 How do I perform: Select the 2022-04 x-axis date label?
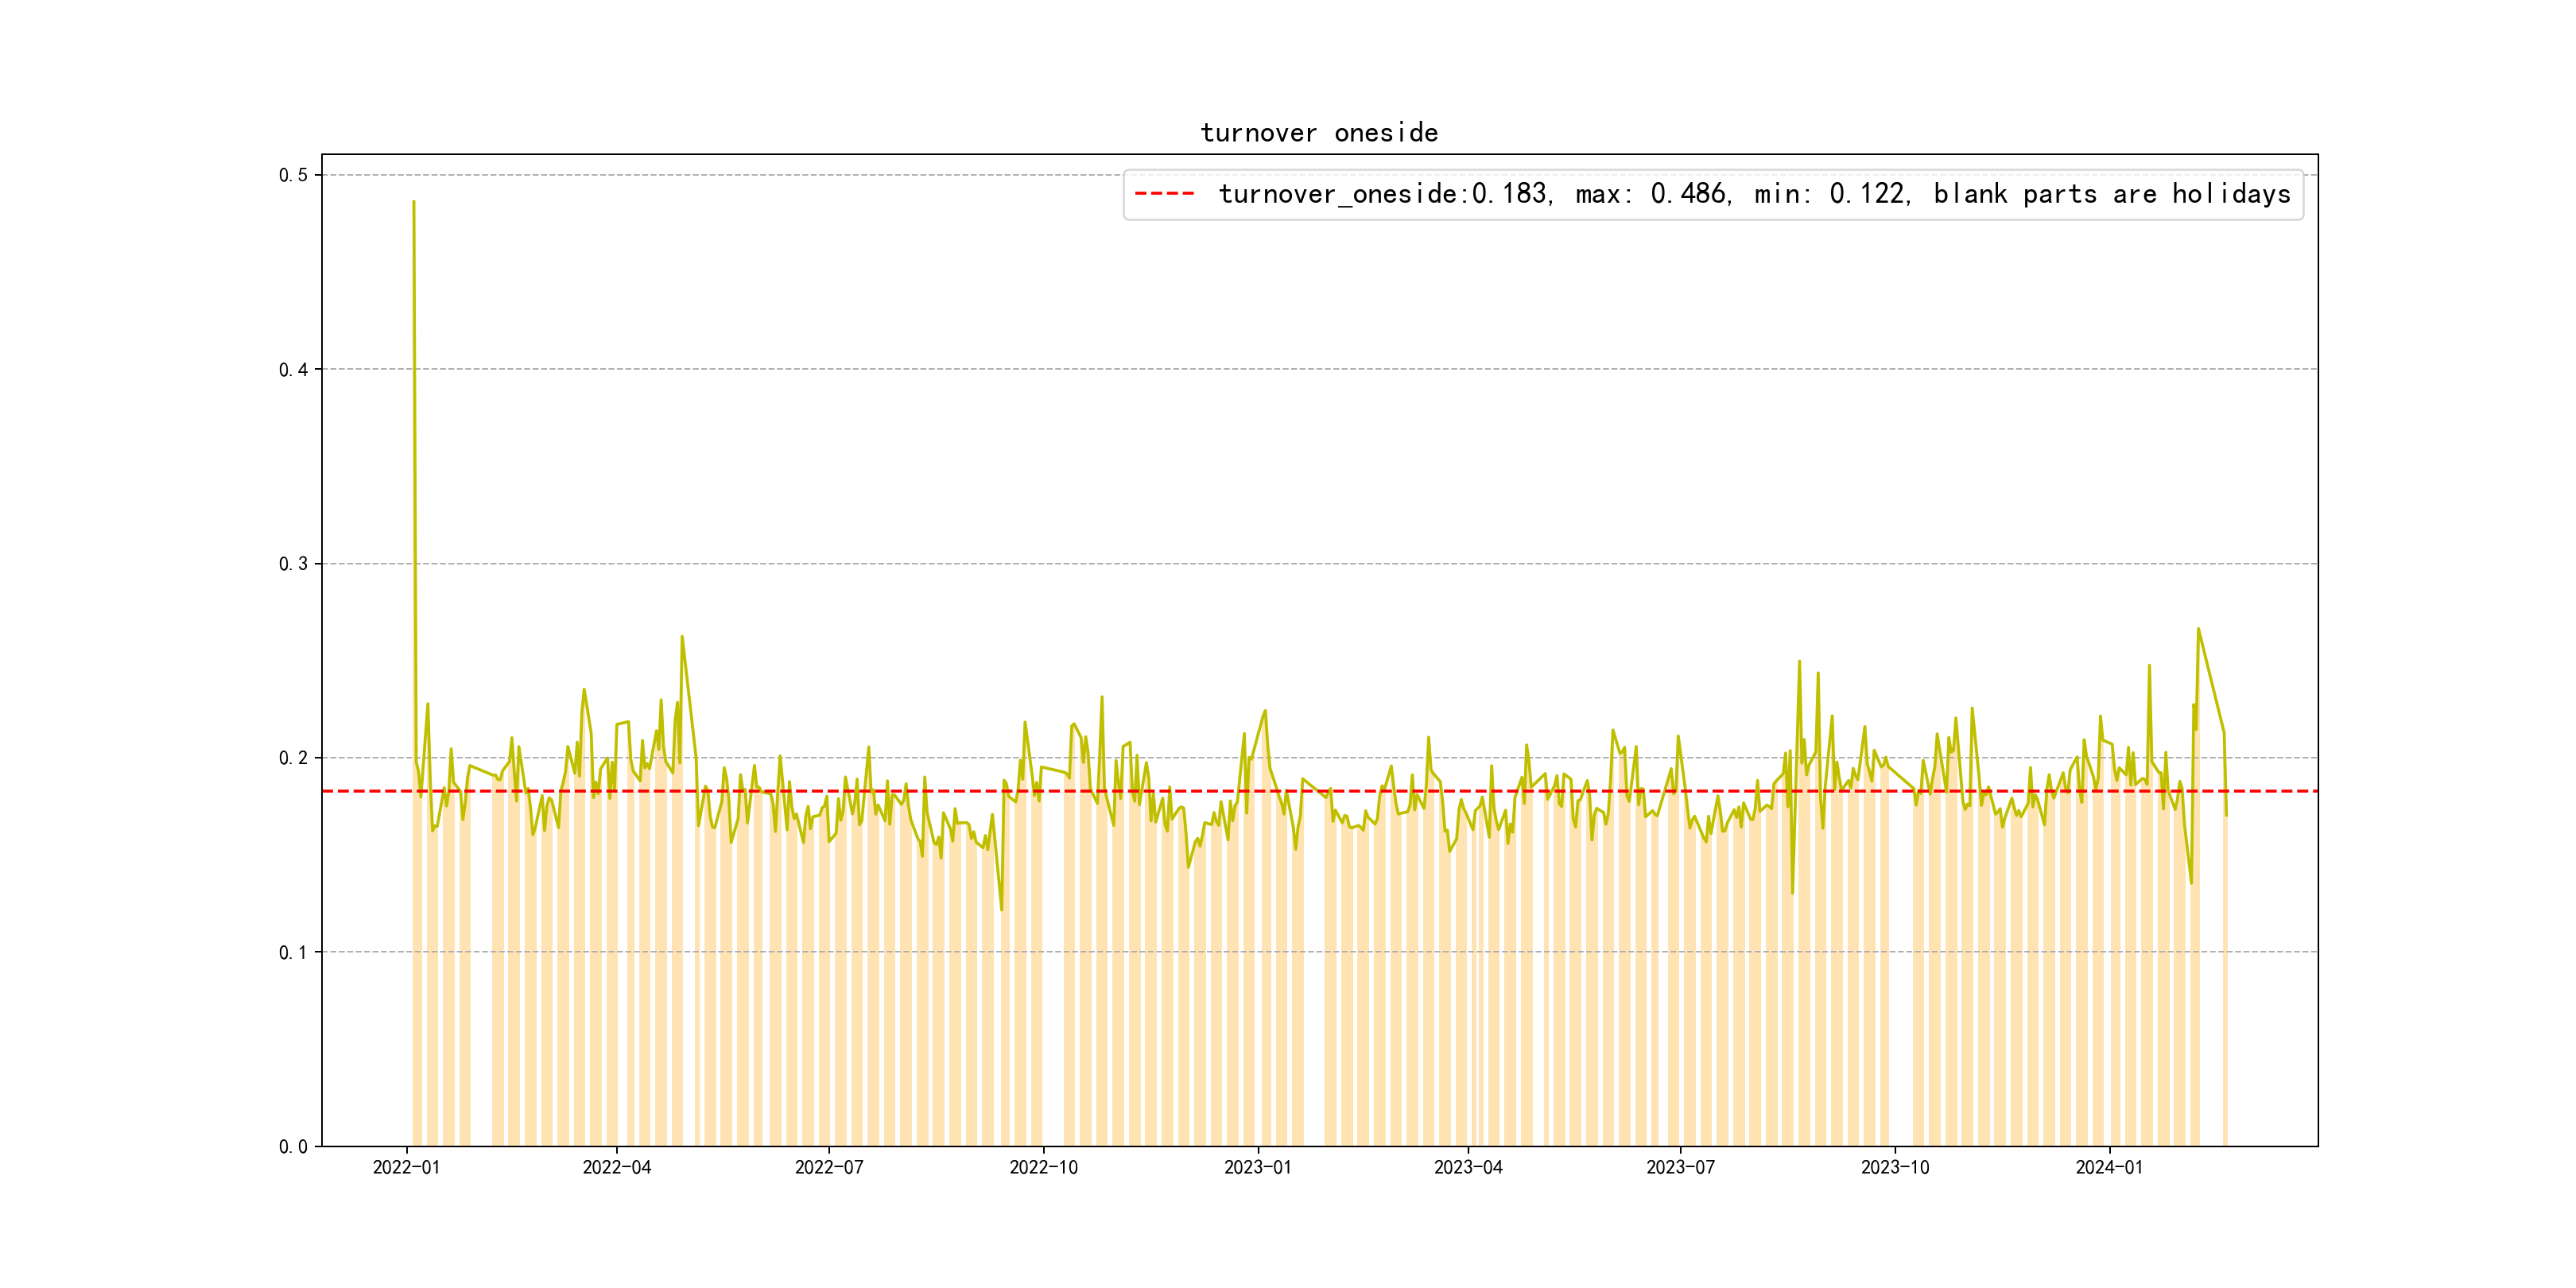[616, 1167]
